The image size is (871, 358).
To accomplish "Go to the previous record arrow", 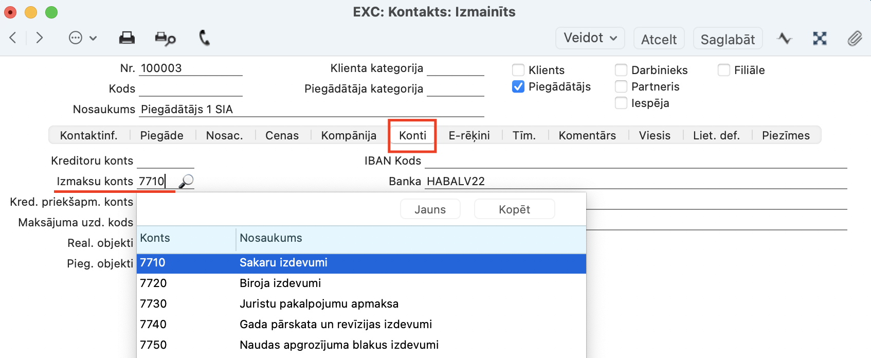I will [x=13, y=38].
